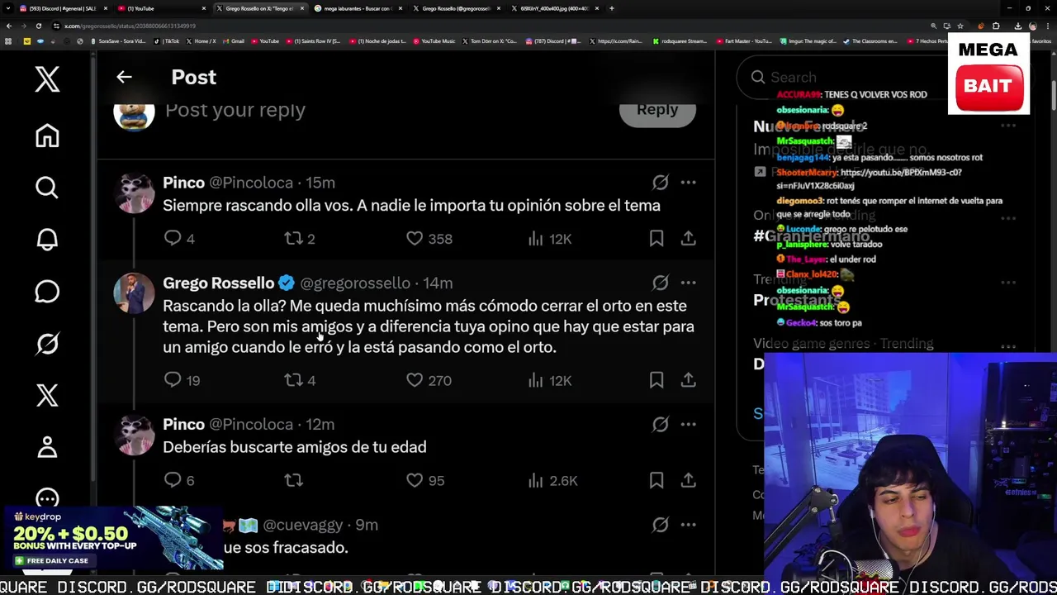This screenshot has height=595, width=1057.
Task: Reply to Pinco's 'Siempre rascando olla' post
Action: 173,238
